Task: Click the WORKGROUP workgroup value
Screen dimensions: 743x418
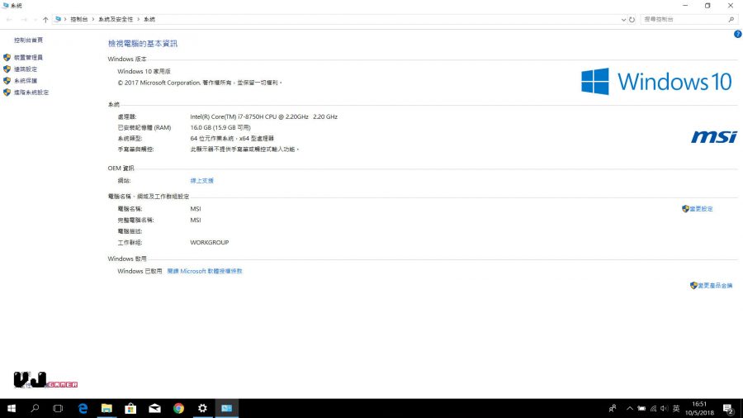Action: click(210, 242)
